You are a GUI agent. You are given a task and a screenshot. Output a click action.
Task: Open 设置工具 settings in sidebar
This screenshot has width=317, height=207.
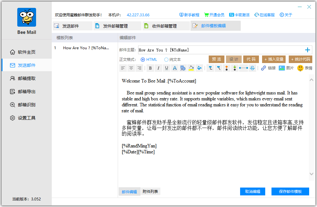point(27,118)
